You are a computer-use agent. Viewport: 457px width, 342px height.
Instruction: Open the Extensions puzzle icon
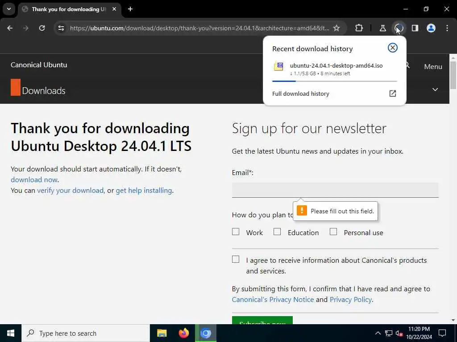point(359,28)
